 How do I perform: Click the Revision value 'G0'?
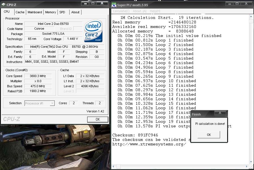click(x=97, y=57)
